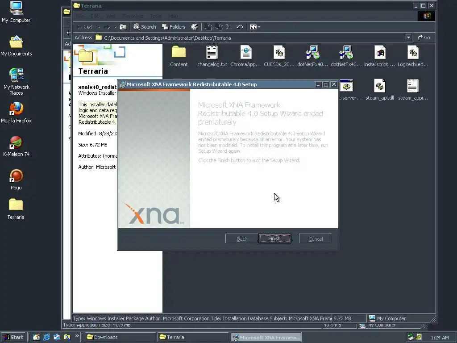457x343 pixels.
Task: Switch to Terraria window in taskbar
Action: [x=193, y=337]
